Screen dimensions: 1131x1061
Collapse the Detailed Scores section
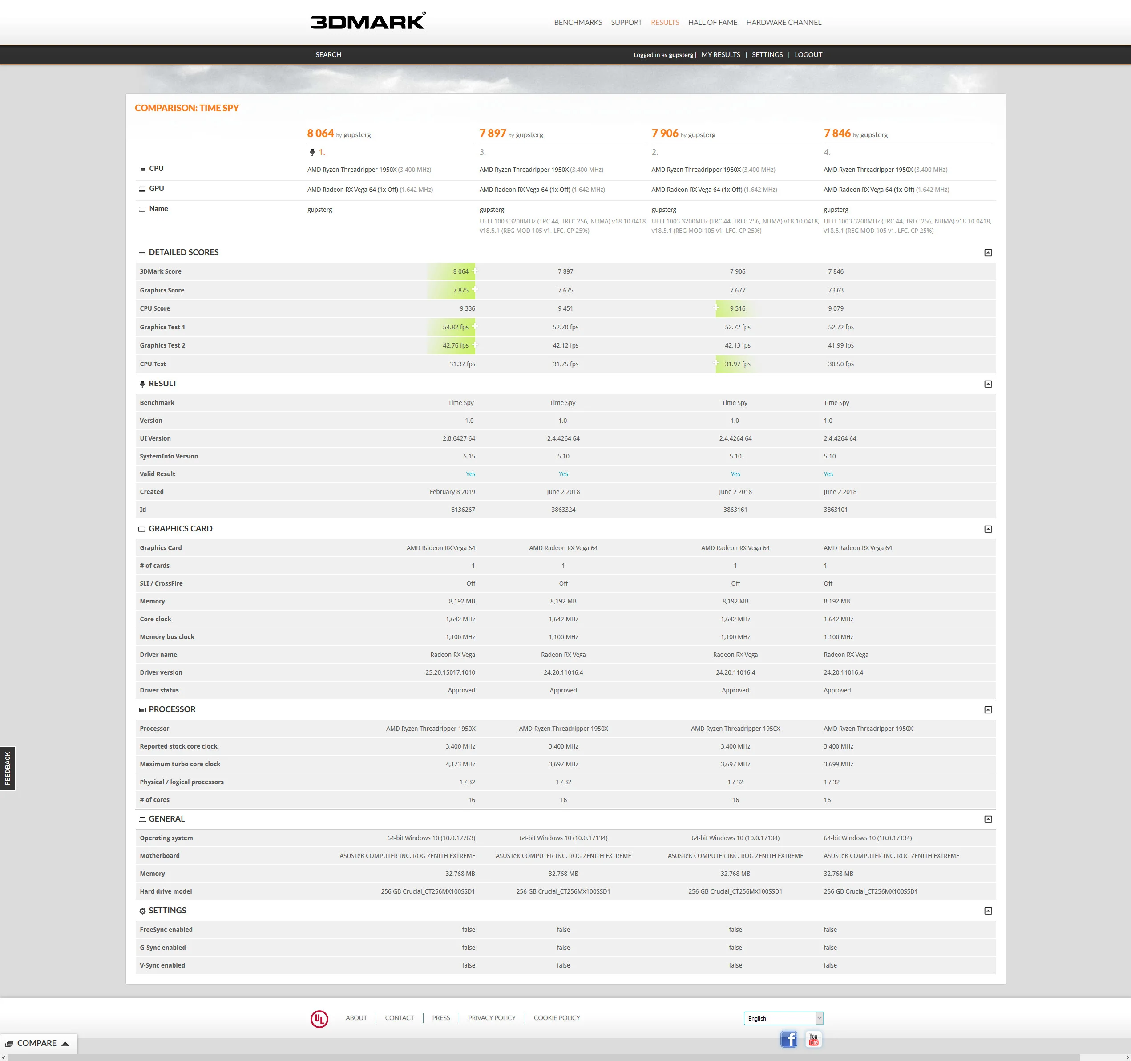click(988, 253)
